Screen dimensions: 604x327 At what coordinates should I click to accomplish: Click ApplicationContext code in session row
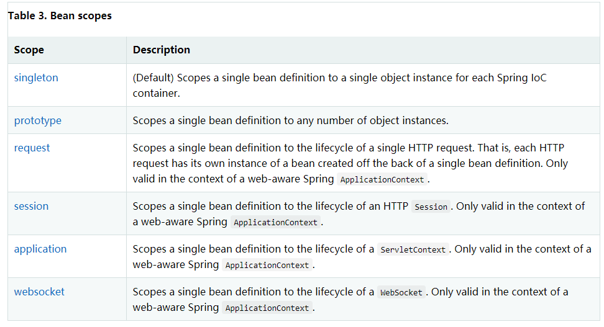click(275, 222)
